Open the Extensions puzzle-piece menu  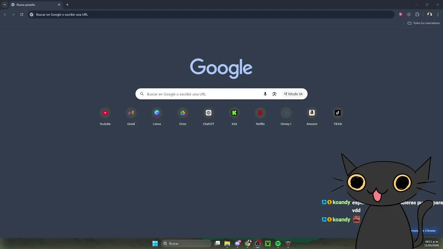(x=417, y=15)
